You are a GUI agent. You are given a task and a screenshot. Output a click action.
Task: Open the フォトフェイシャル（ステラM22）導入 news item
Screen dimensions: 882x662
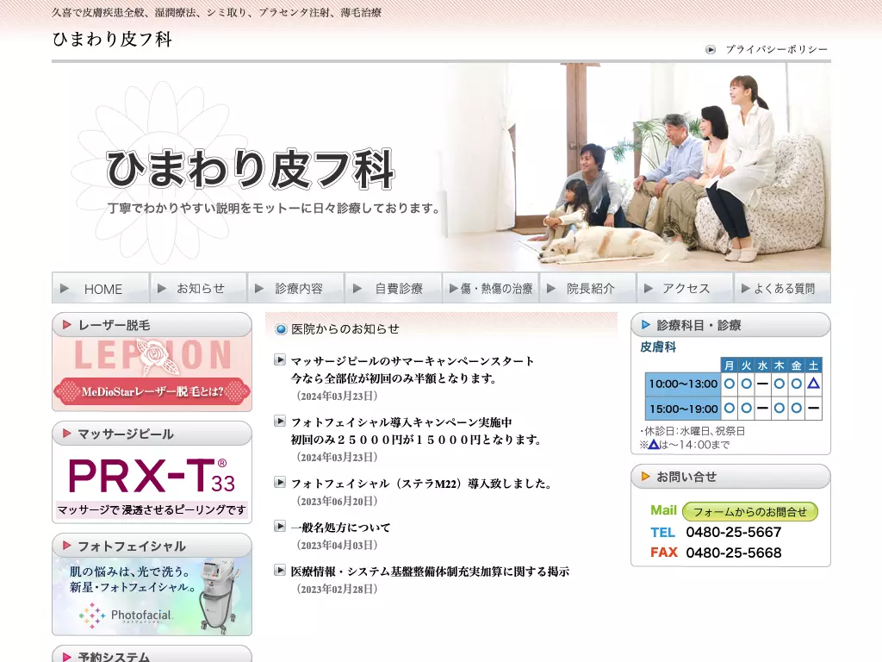pos(420,484)
